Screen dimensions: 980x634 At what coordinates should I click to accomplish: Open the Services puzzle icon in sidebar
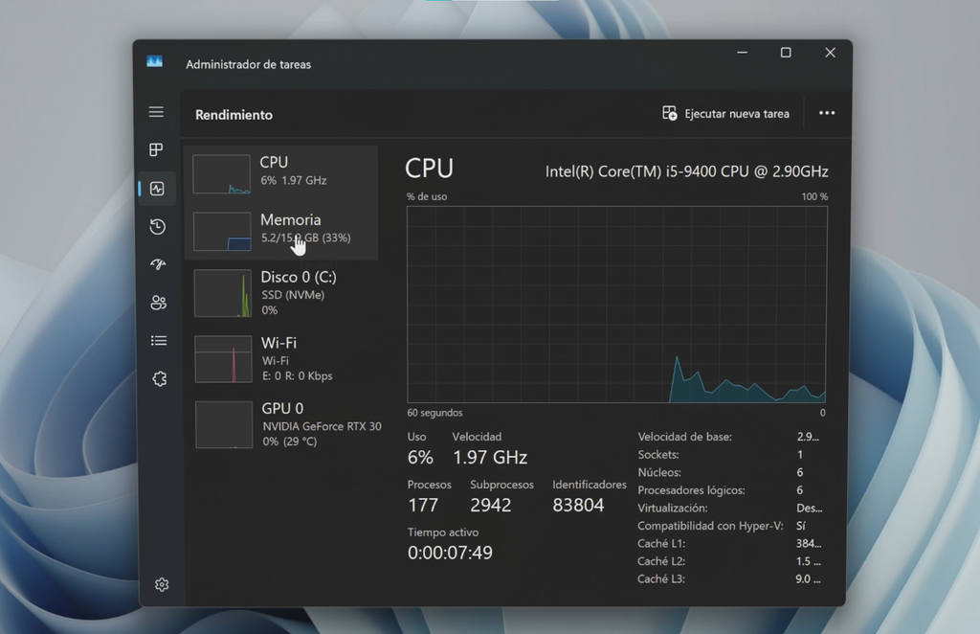pos(160,379)
